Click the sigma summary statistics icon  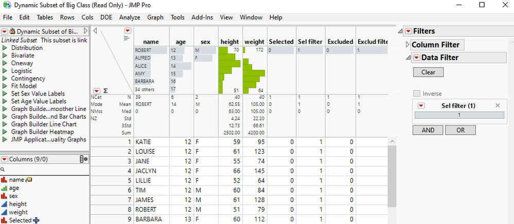click(x=105, y=91)
